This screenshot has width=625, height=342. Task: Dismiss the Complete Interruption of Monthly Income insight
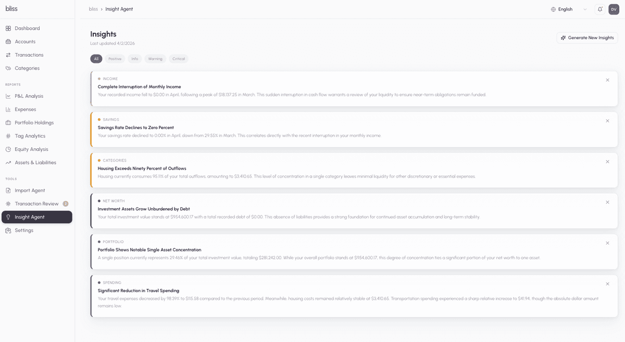[x=607, y=80]
